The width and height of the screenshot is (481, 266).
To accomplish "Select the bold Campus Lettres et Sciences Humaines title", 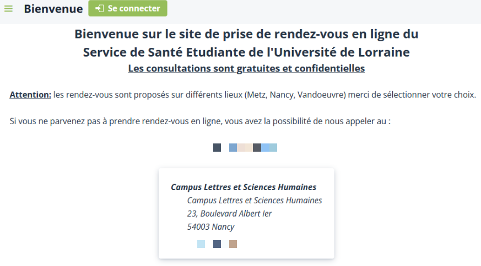I will [244, 187].
